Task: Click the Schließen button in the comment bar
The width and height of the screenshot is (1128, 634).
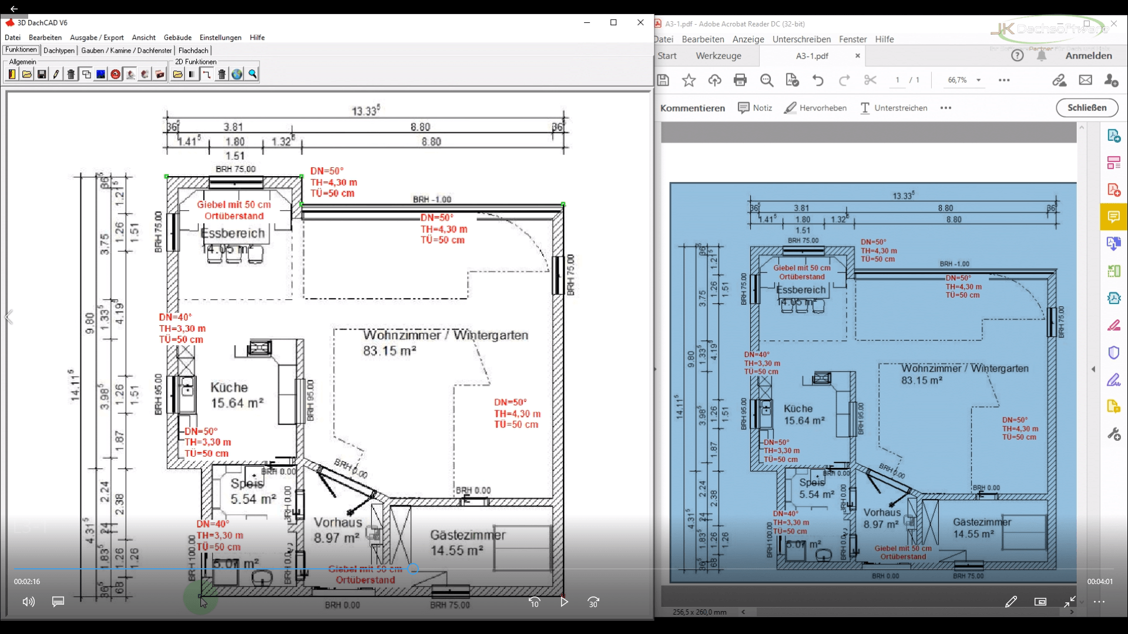Action: point(1087,108)
